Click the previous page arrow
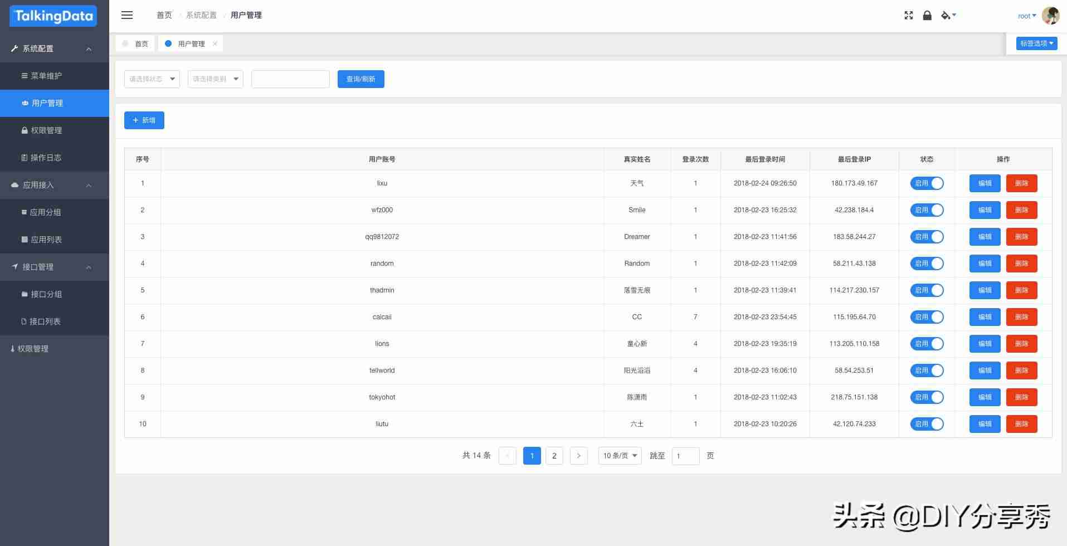The height and width of the screenshot is (546, 1067). tap(508, 456)
